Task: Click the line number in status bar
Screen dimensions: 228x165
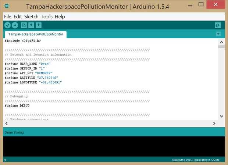Action: 5,160
